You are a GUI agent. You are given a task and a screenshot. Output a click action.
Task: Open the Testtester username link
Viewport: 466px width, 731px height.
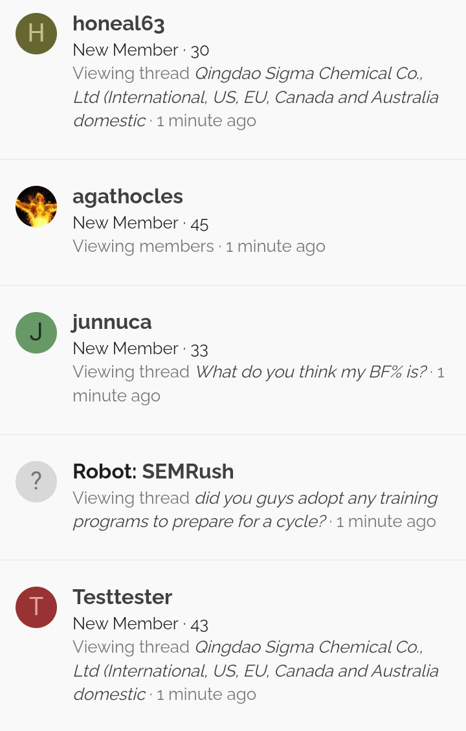122,597
